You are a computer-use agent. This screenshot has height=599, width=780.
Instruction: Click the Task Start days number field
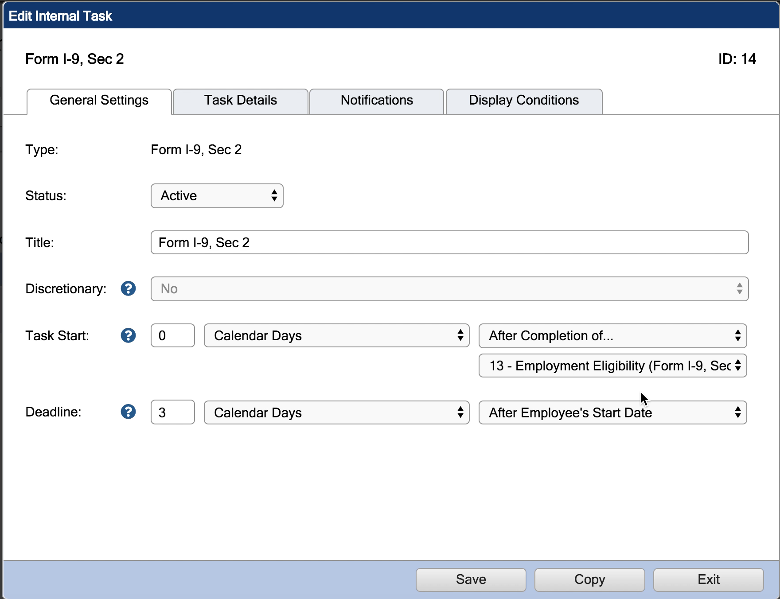click(172, 335)
